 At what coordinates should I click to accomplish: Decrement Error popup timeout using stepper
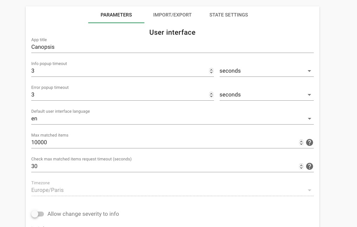[x=211, y=96]
